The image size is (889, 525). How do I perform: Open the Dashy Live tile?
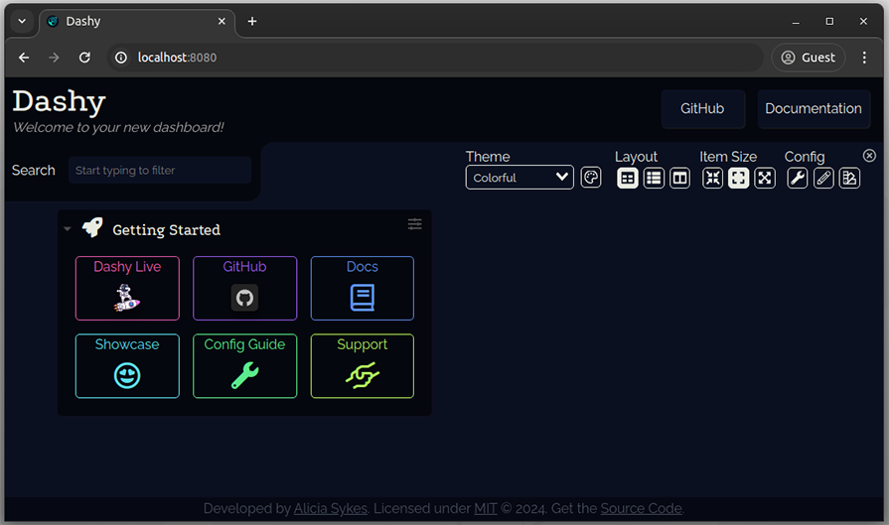127,289
